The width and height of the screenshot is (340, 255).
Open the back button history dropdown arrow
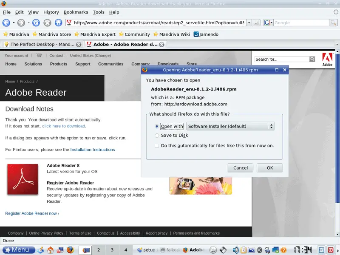tap(14, 23)
